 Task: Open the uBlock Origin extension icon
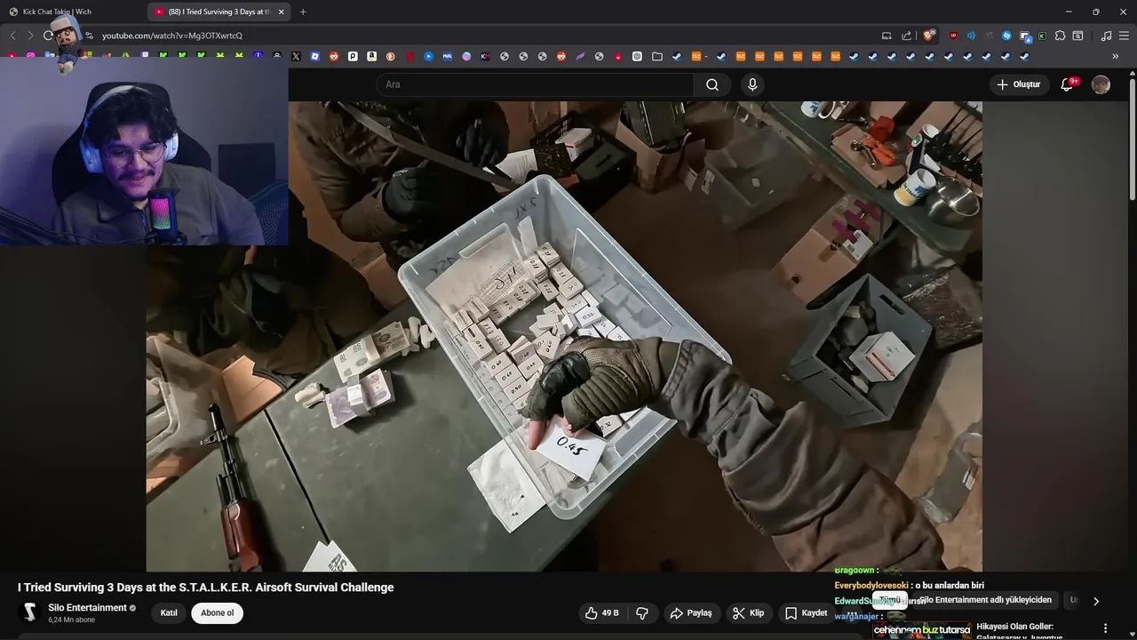[x=953, y=36]
